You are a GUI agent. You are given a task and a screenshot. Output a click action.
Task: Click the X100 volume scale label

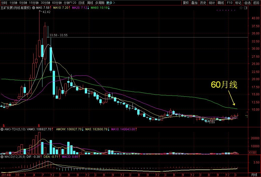coord(252,153)
